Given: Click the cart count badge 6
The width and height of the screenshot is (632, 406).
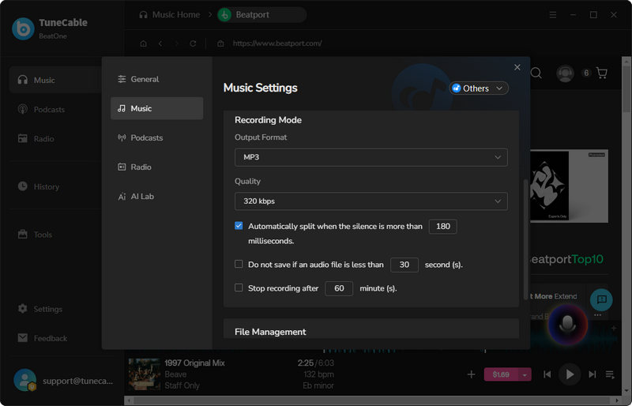Looking at the screenshot, I should (x=586, y=73).
